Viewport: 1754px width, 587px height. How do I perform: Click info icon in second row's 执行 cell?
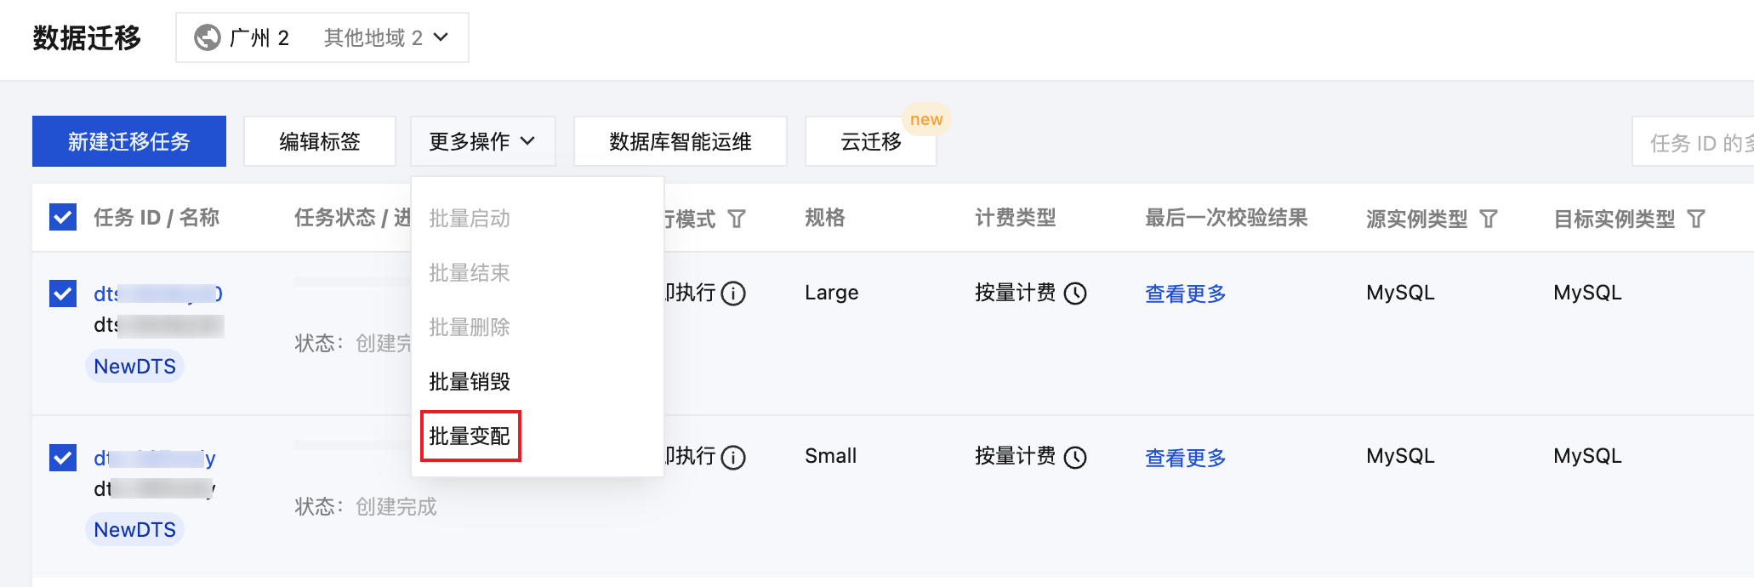733,458
